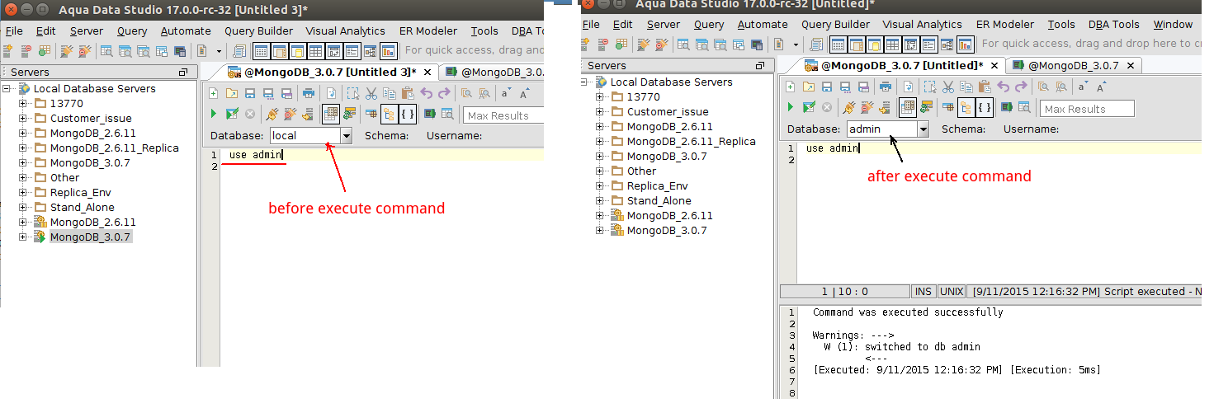Select highlighted MongoDB_3.0.7 server in left window tree
The image size is (1214, 408).
tap(90, 237)
